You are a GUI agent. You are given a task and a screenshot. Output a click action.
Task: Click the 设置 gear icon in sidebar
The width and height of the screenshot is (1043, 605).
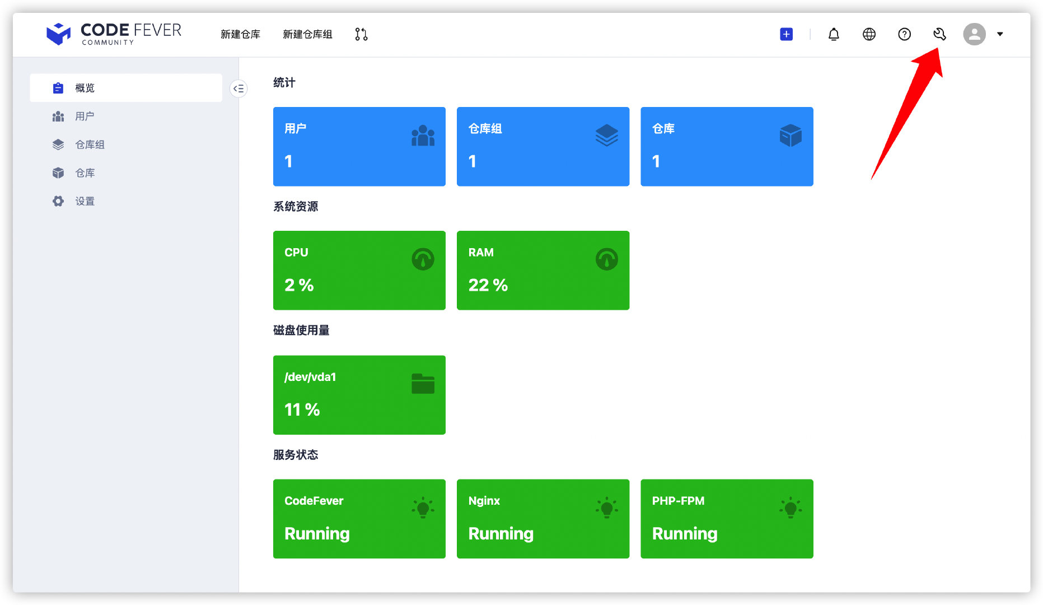pos(58,201)
